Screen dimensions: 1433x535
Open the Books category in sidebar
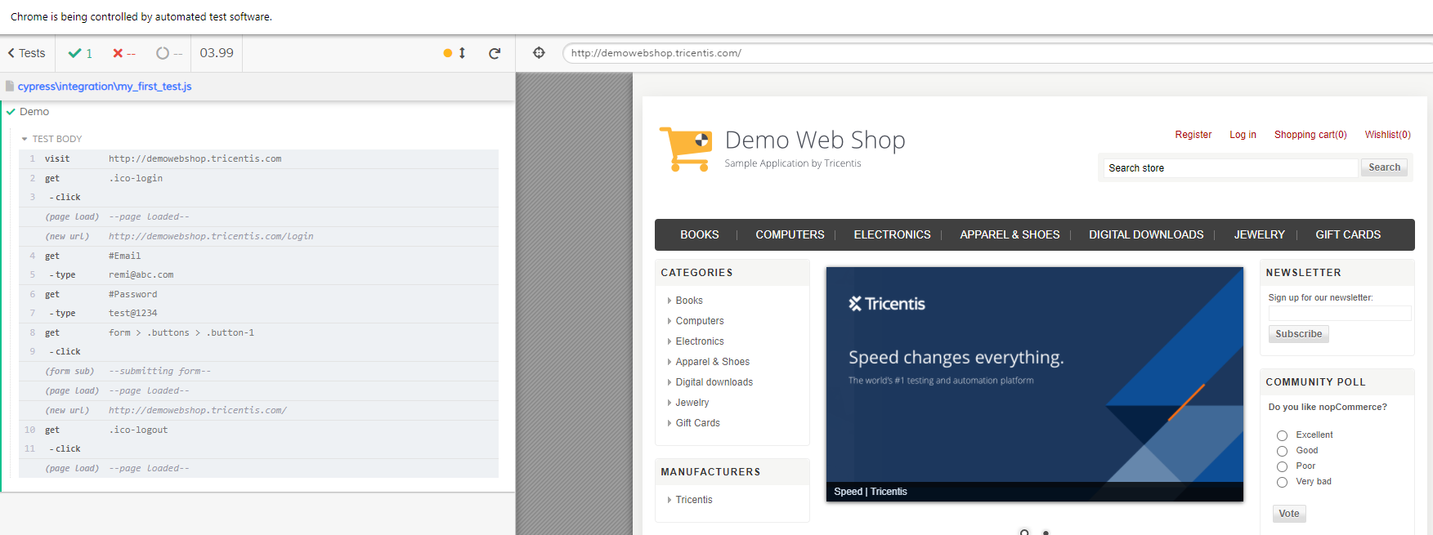pyautogui.click(x=689, y=301)
